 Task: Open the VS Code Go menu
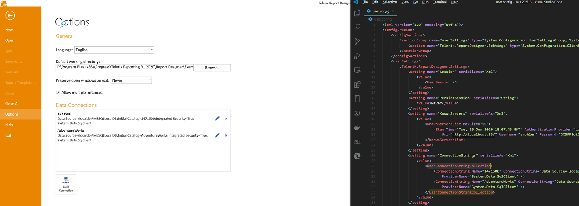pos(416,2)
